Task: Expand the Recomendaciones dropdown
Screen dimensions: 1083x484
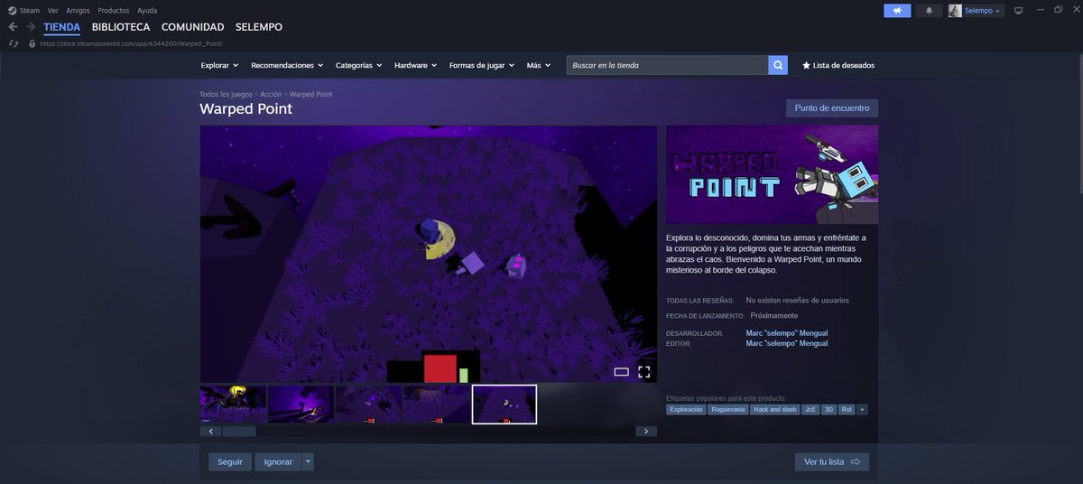Action: 287,65
